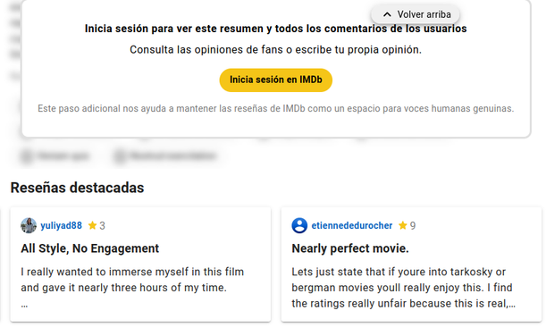Open the review titled Nearly perfect movie.
This screenshot has width=546, height=336.
point(350,248)
